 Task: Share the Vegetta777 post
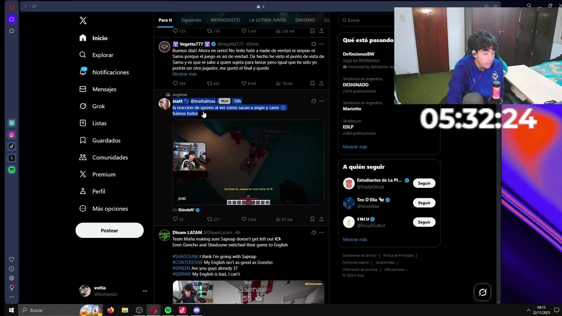point(321,83)
